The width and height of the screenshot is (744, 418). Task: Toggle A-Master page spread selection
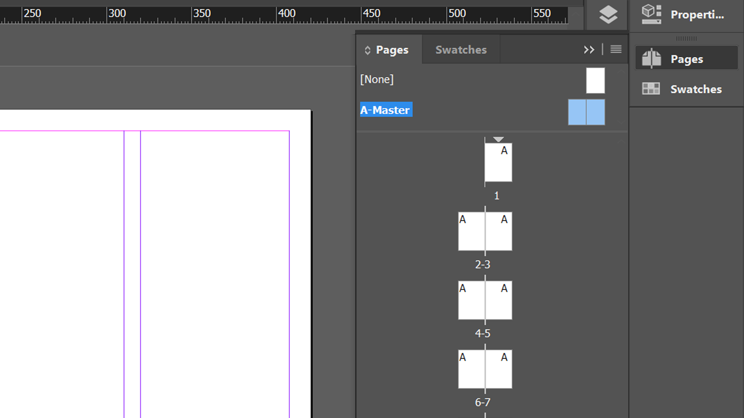point(587,112)
